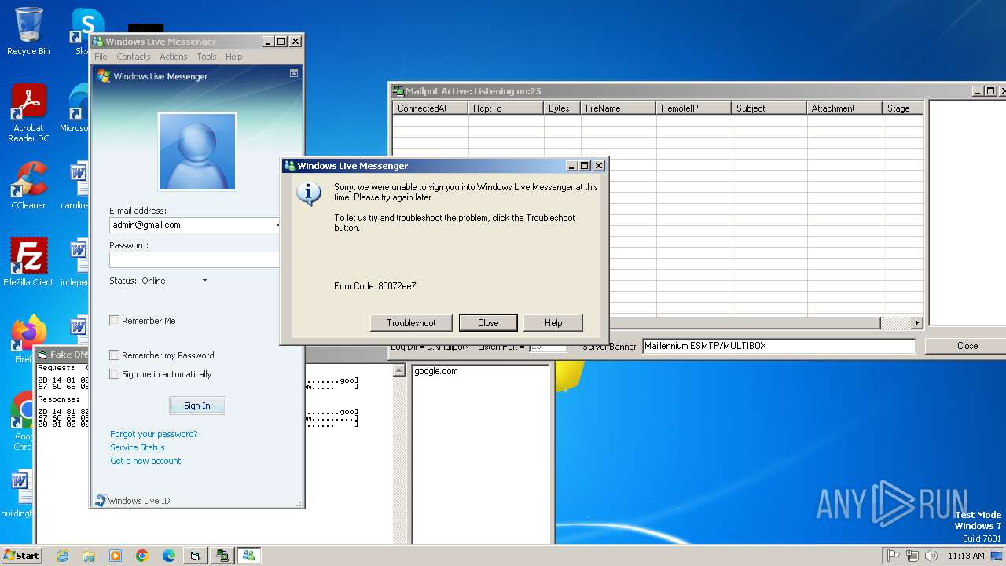Open the Service Status link
This screenshot has height=566, width=1006.
138,447
